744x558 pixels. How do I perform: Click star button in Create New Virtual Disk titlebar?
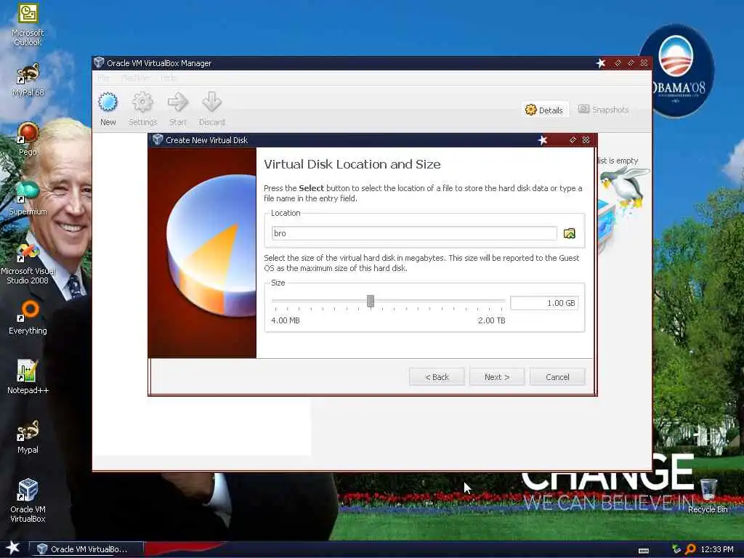[543, 140]
